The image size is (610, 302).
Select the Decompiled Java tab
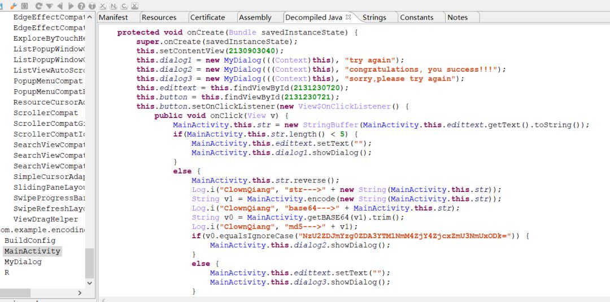pos(313,17)
